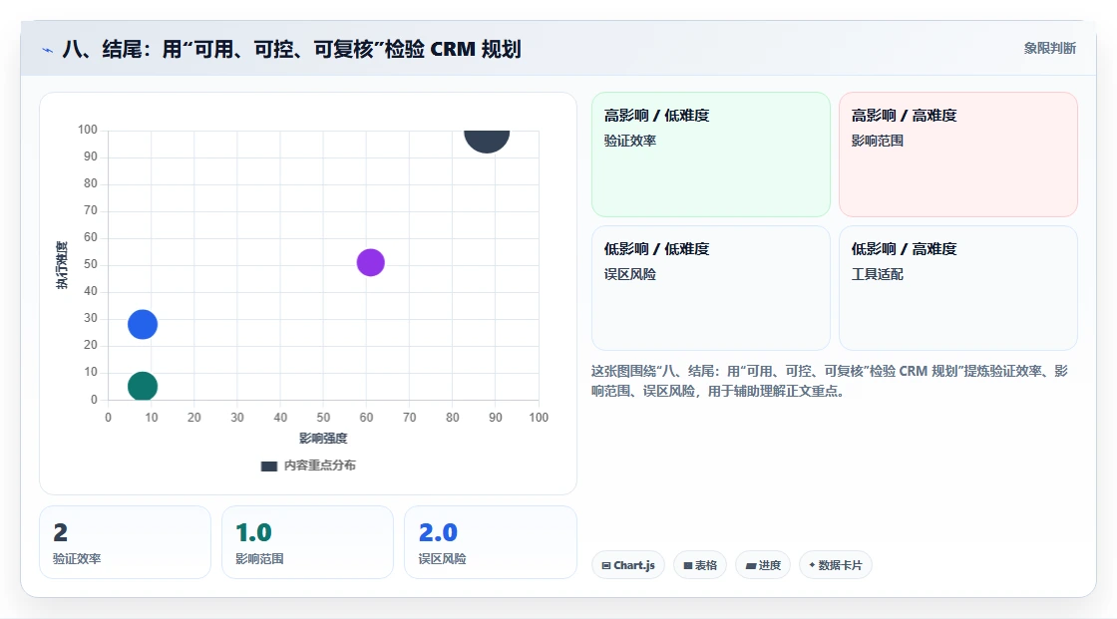Click the 内容重点分布 legend text

[319, 465]
